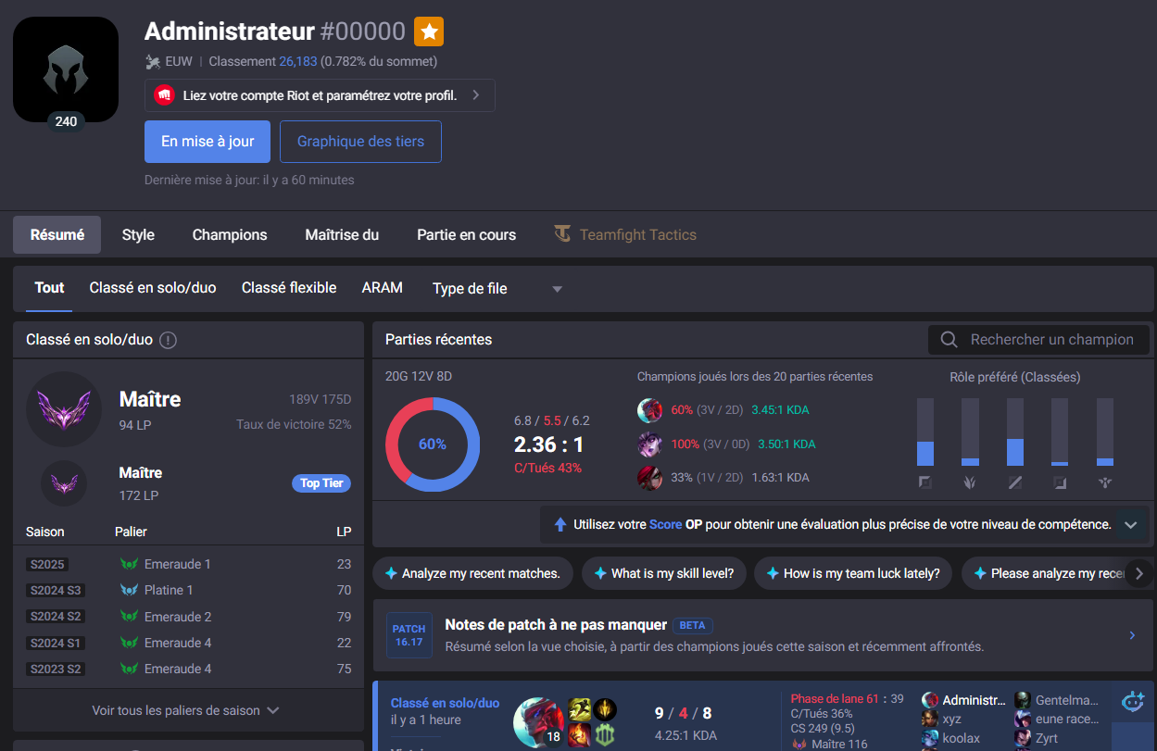This screenshot has width=1157, height=751.
Task: Click the yellow summoner spell icon in latest match
Action: click(580, 710)
